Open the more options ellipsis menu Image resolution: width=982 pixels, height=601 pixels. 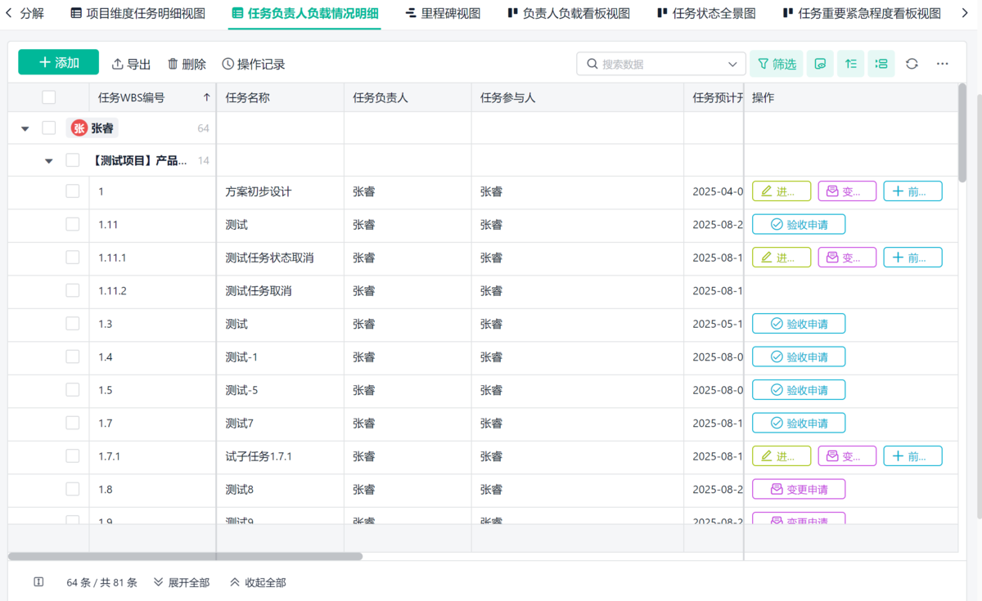943,64
